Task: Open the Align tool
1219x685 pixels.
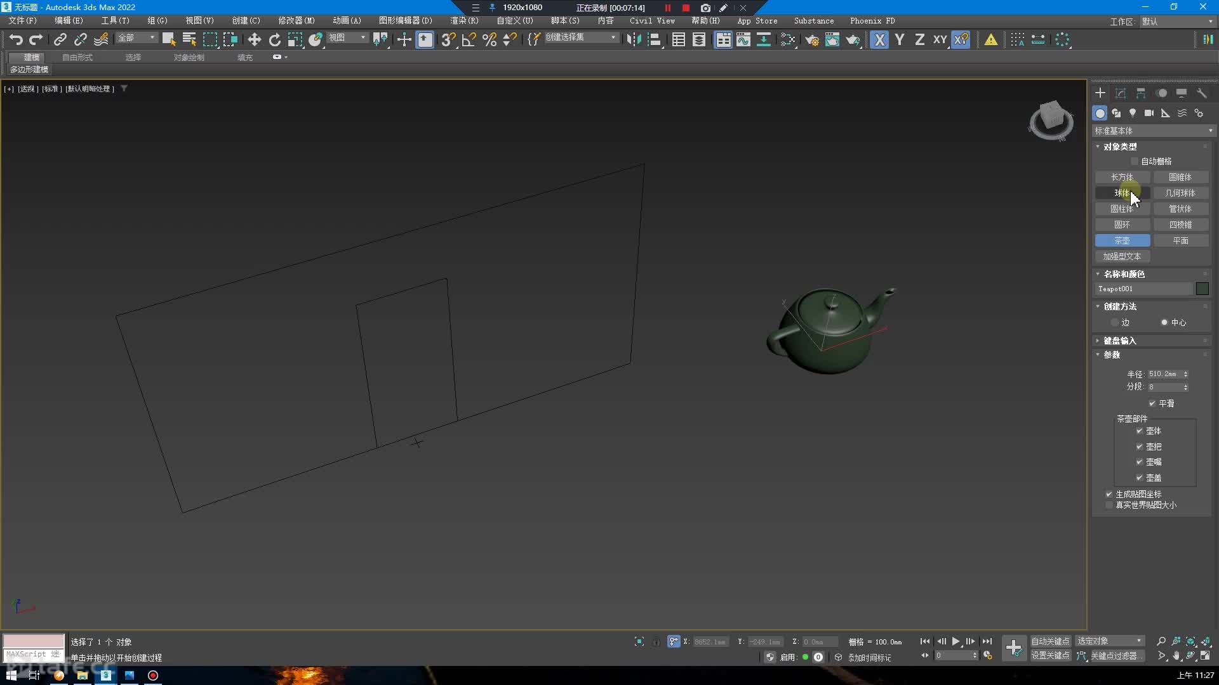Action: [x=653, y=39]
